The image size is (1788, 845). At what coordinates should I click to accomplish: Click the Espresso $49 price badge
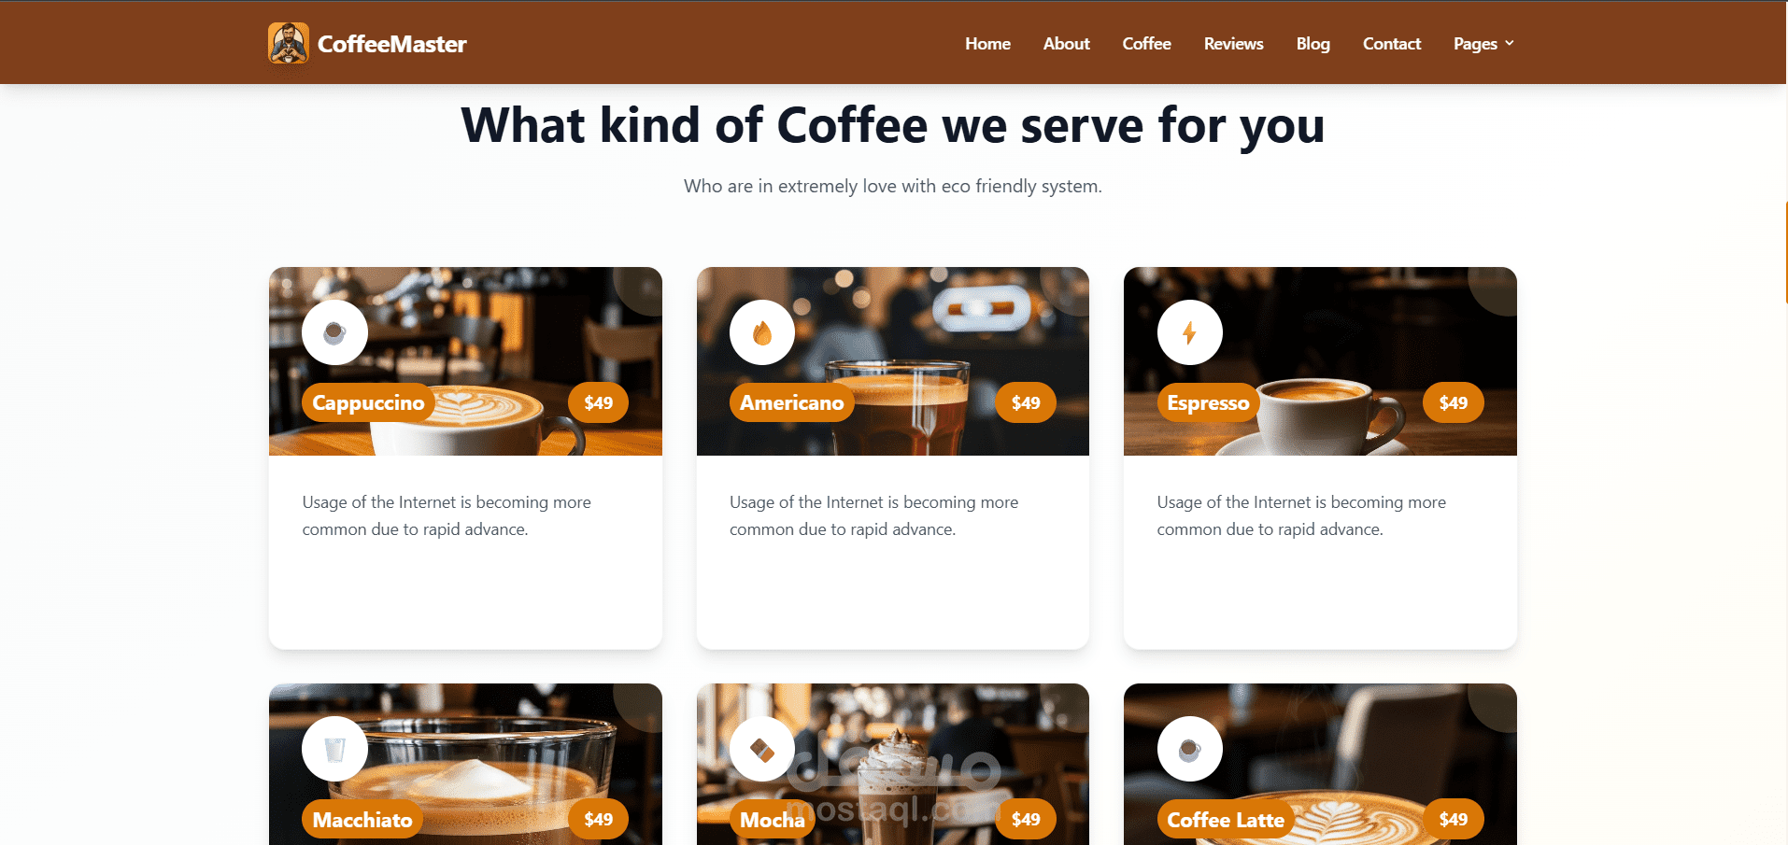click(x=1453, y=402)
